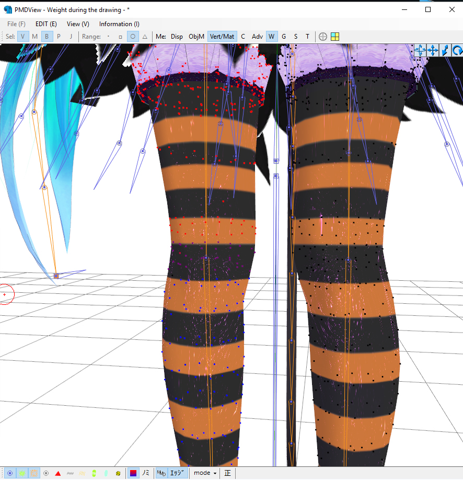Viewport: 463px width, 480px height.
Task: Open the view rotation tool at top right
Action: [x=456, y=50]
